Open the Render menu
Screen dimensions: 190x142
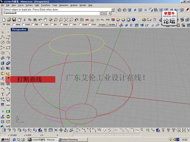click(83, 5)
